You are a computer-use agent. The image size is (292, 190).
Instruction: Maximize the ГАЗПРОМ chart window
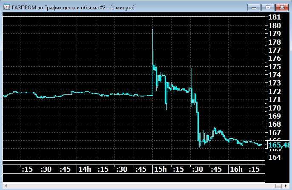(x=268, y=7)
